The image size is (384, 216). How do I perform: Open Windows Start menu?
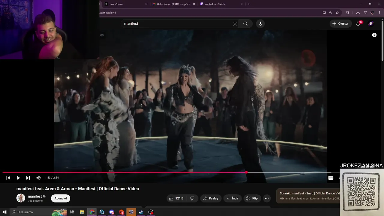5,212
